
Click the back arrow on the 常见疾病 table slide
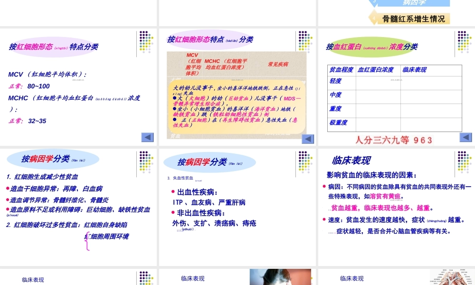pyautogui.click(x=308, y=139)
